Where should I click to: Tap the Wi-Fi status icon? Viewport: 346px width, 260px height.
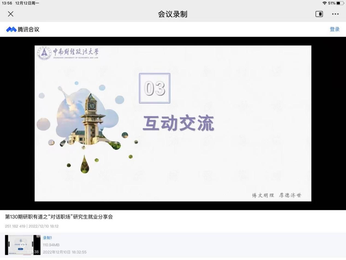tap(324, 3)
